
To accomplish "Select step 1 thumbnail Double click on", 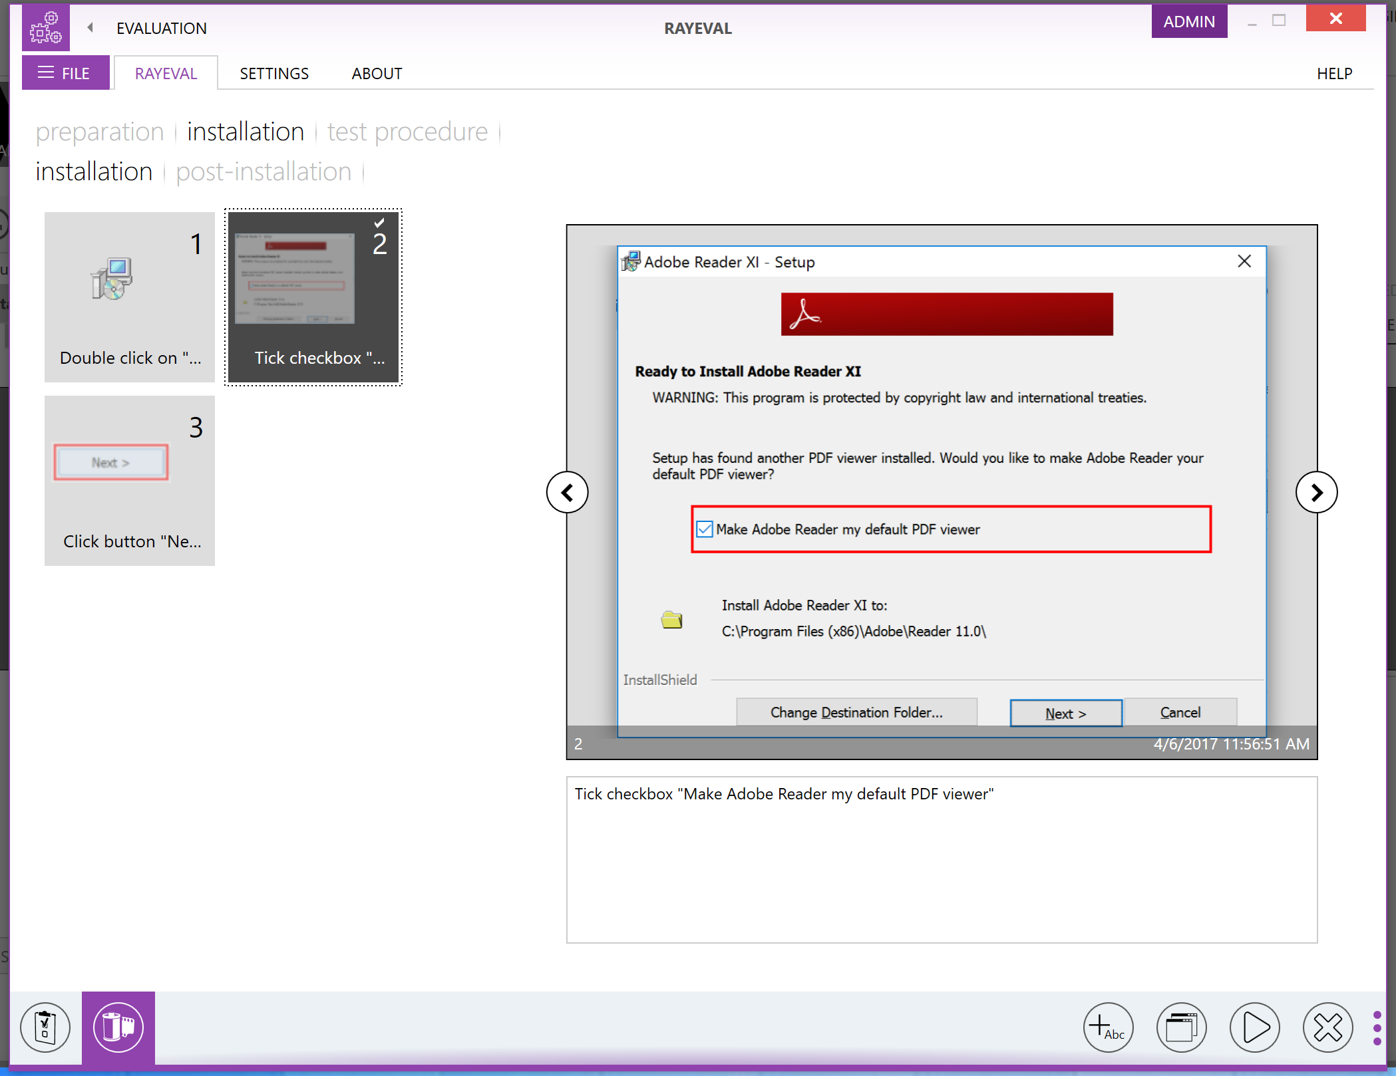I will (x=130, y=297).
